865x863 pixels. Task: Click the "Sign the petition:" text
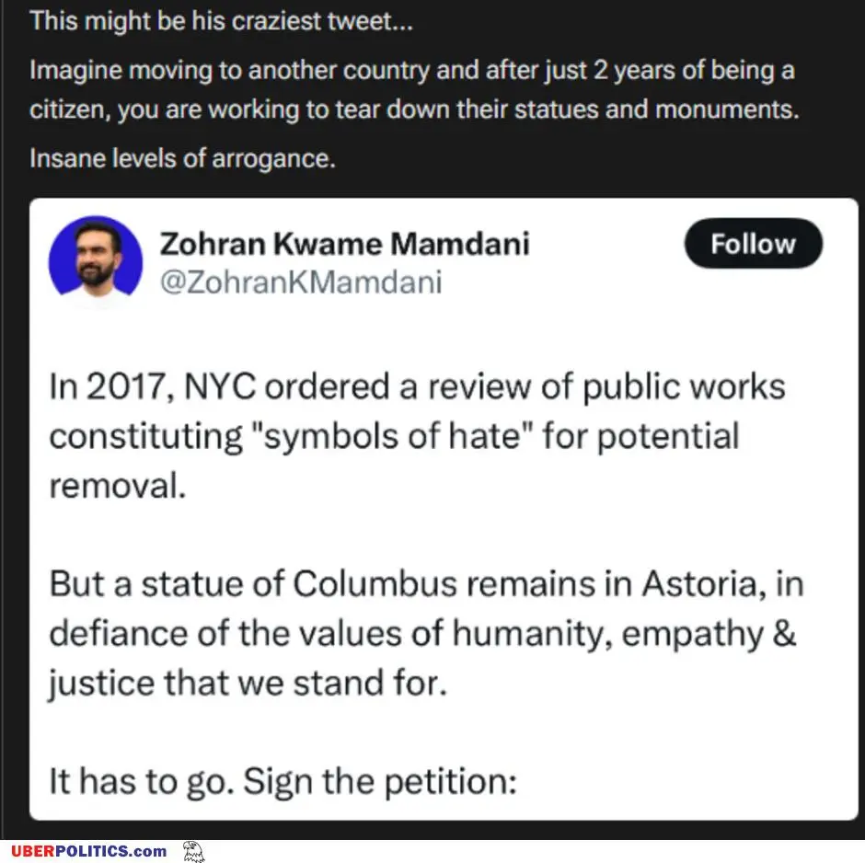point(380,783)
